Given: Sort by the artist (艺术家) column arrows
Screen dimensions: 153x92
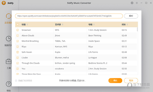Looking at the screenshot, I should click(62, 24).
